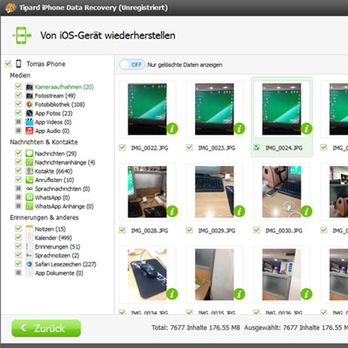348x348 pixels.
Task: Uncheck the Kotakte (6640) checkbox
Action: 19,171
